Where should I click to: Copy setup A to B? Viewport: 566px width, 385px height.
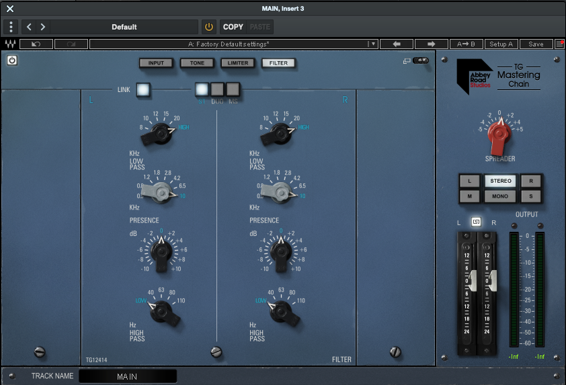pos(466,44)
